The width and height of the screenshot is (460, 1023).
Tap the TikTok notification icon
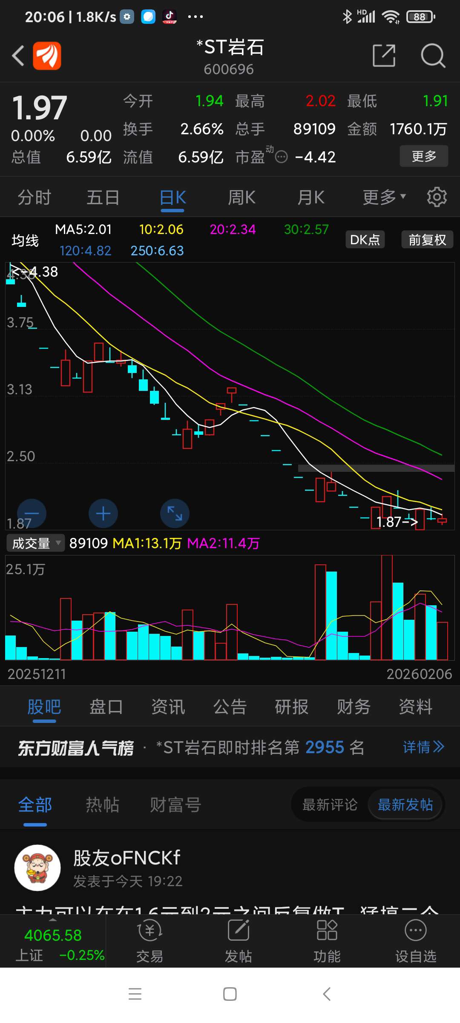pyautogui.click(x=170, y=17)
